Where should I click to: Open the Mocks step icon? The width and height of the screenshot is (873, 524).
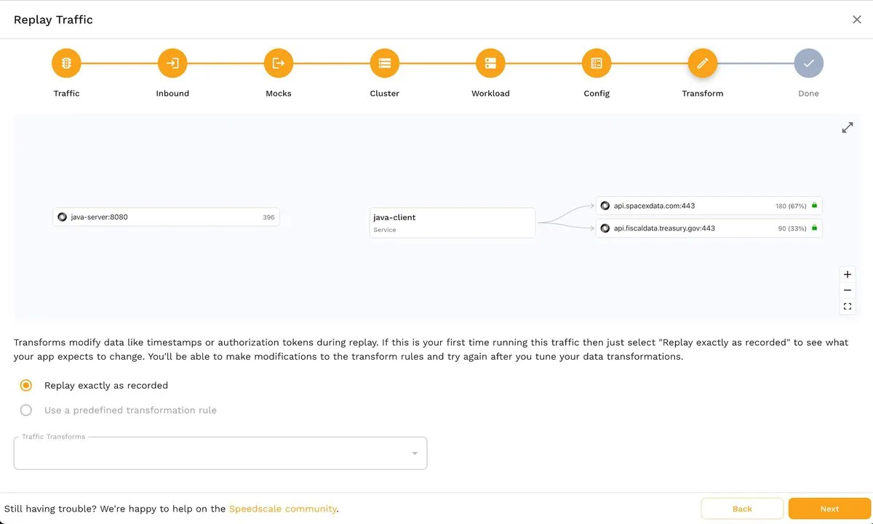(278, 63)
